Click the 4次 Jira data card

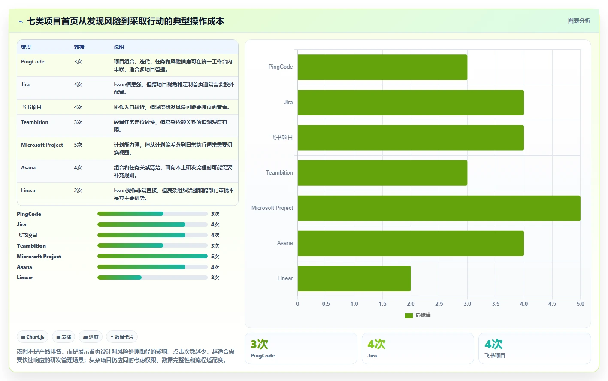coord(418,348)
